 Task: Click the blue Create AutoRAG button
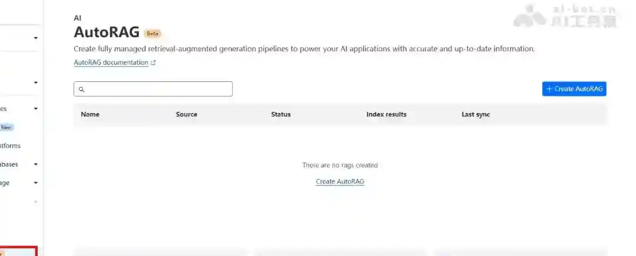(x=574, y=89)
